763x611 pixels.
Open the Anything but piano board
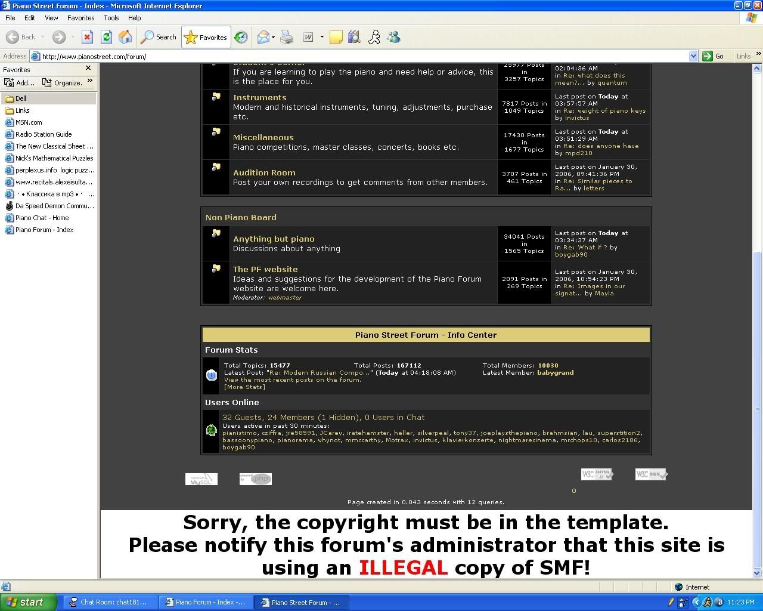coord(274,239)
